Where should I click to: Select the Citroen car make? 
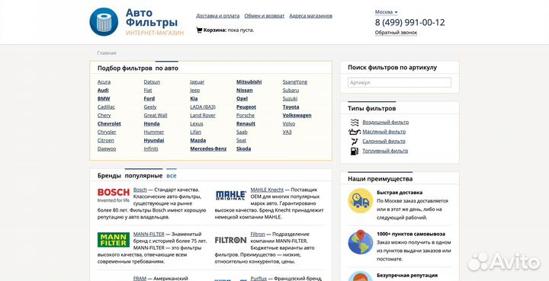point(106,140)
